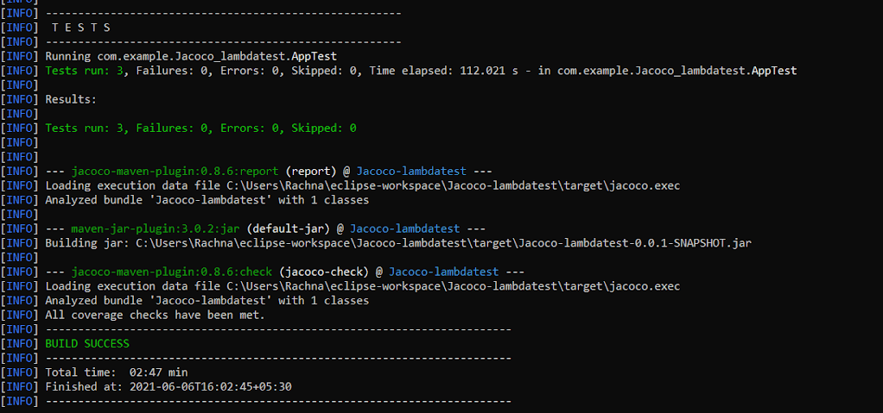Click the [INFO] tag beside BUILD SUCCESS

[x=20, y=343]
